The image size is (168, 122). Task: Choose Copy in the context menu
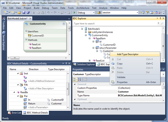point(135,64)
